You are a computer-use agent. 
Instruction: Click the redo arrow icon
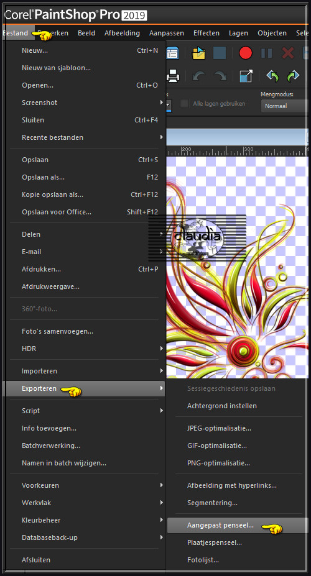tap(220, 76)
